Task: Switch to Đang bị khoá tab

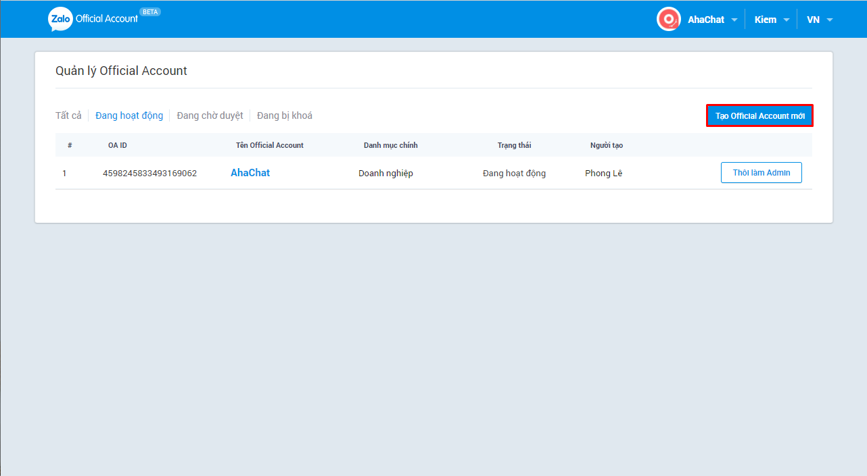Action: [285, 115]
